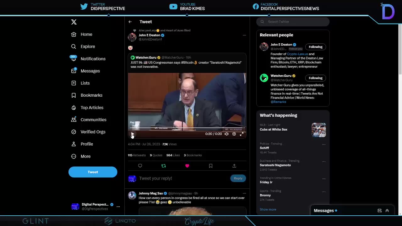Open John E Deaton tweet options menu
This screenshot has height=226, width=402.
tap(244, 35)
